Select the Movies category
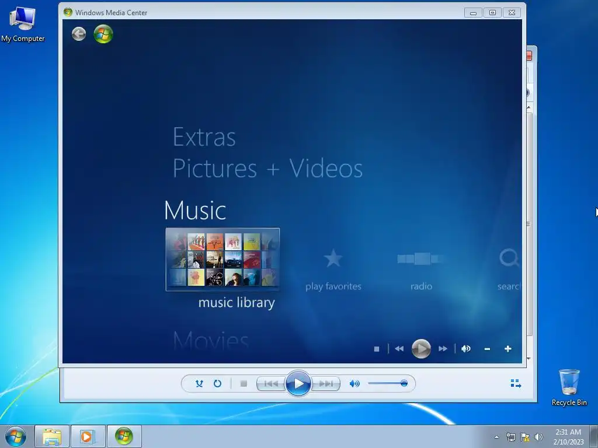The image size is (598, 448). pyautogui.click(x=211, y=340)
